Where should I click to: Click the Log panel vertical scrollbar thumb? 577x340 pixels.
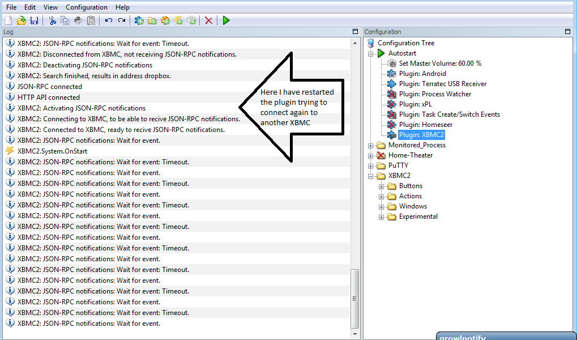click(x=354, y=299)
